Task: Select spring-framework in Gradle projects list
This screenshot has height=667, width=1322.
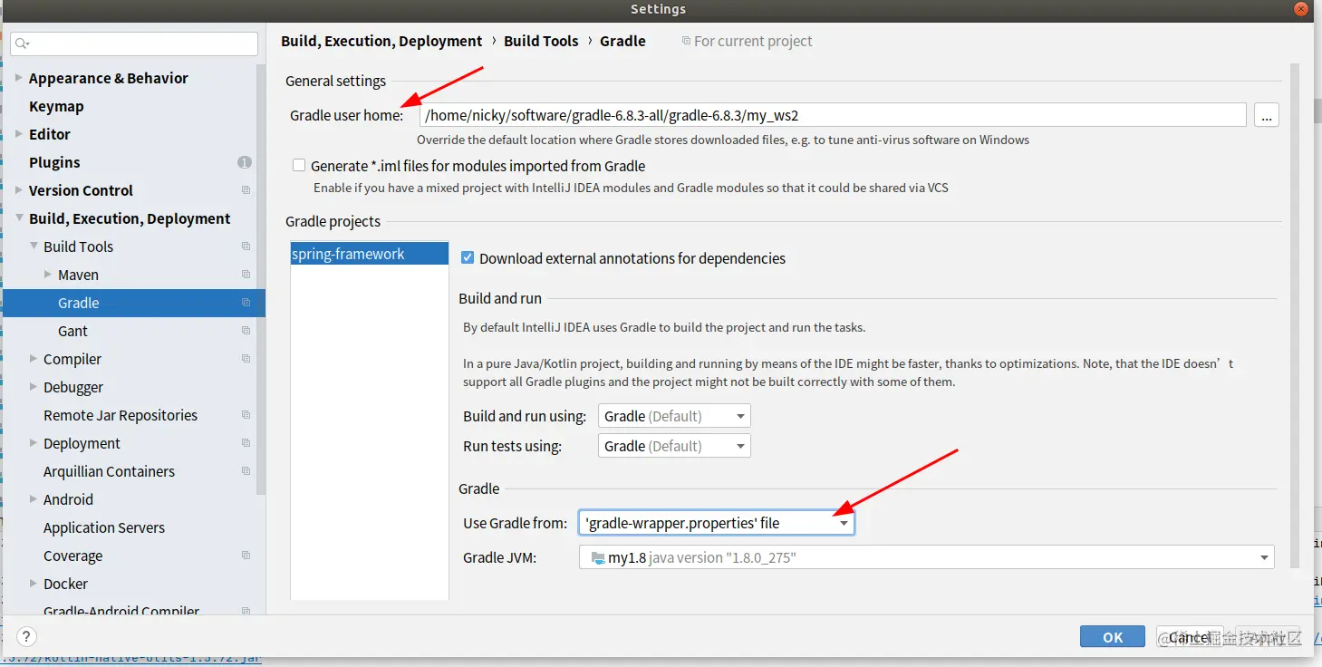Action: click(369, 254)
